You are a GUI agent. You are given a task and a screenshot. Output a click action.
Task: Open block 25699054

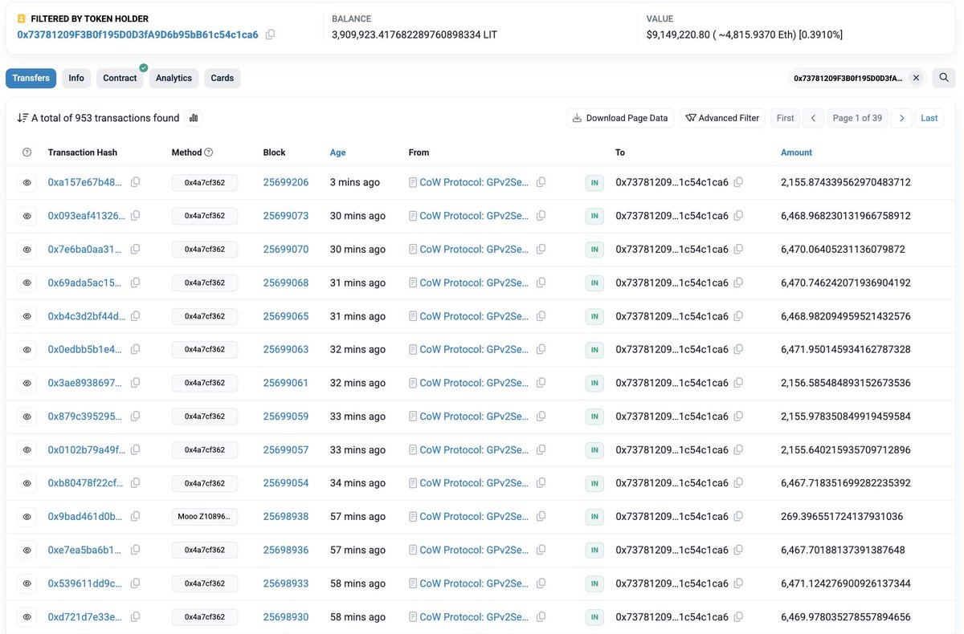click(x=286, y=483)
